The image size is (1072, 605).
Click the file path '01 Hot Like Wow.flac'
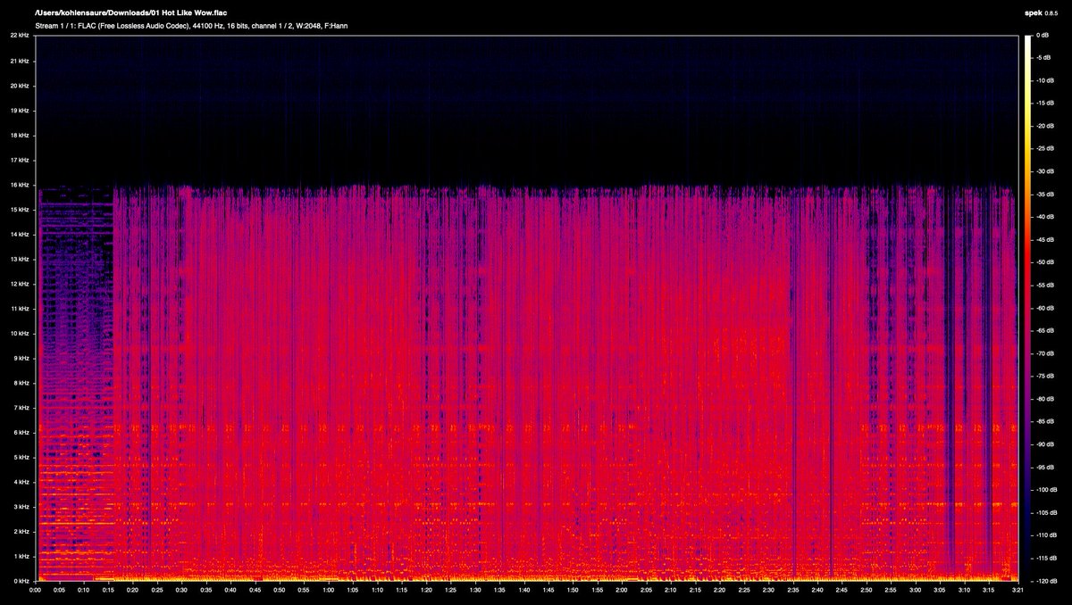(132, 12)
